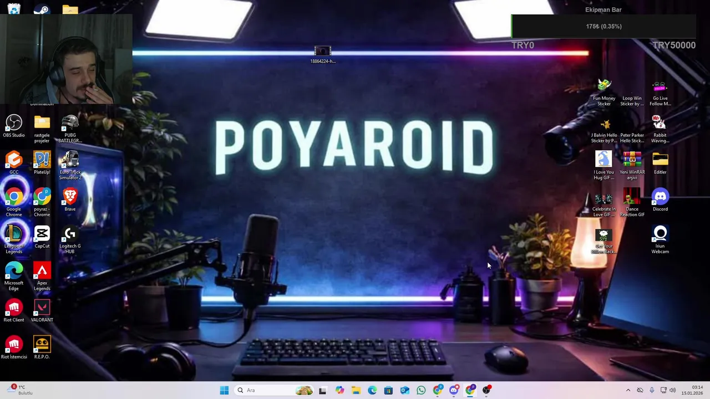Open the Discord desktop shortcut

(660, 200)
